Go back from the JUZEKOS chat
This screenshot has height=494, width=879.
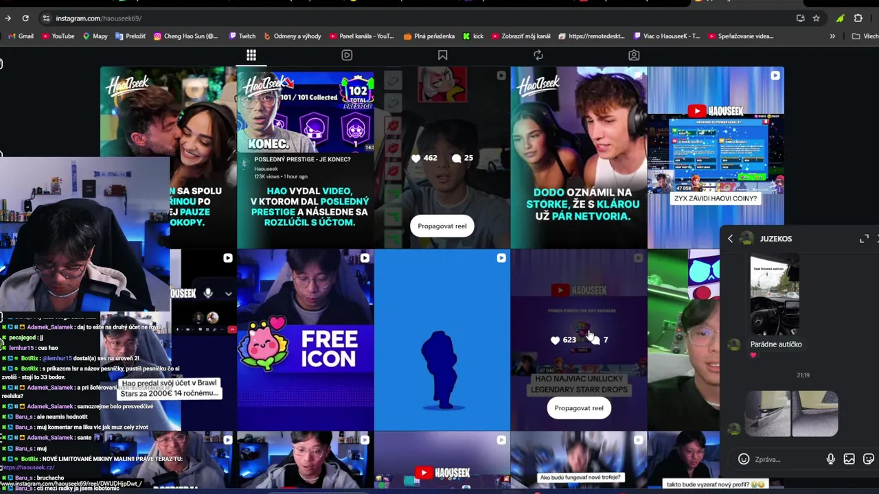[x=730, y=239]
